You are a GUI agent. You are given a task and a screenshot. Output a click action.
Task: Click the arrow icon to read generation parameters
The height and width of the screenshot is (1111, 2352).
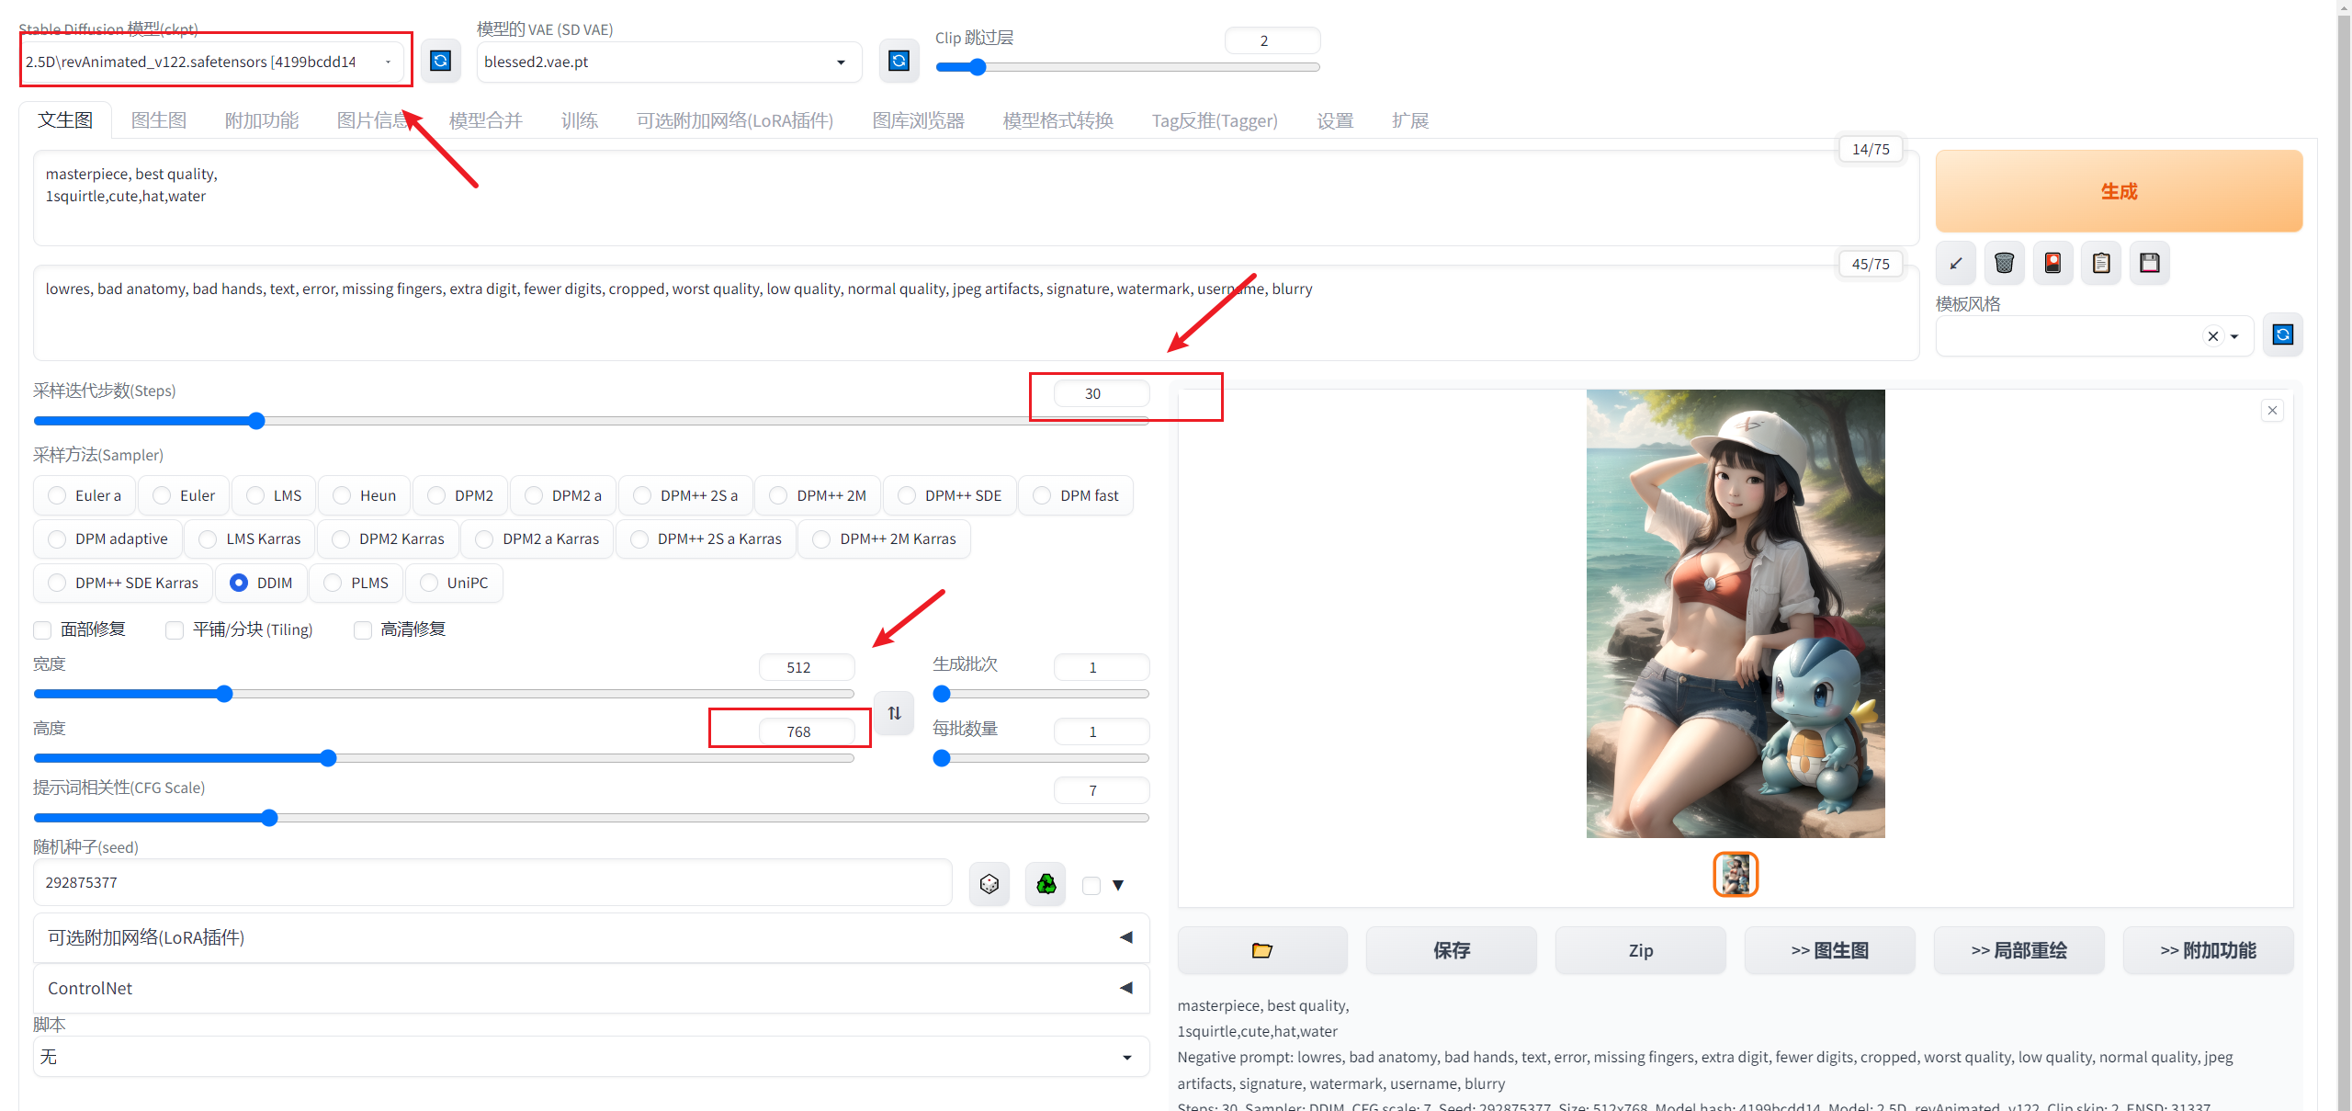1956,264
